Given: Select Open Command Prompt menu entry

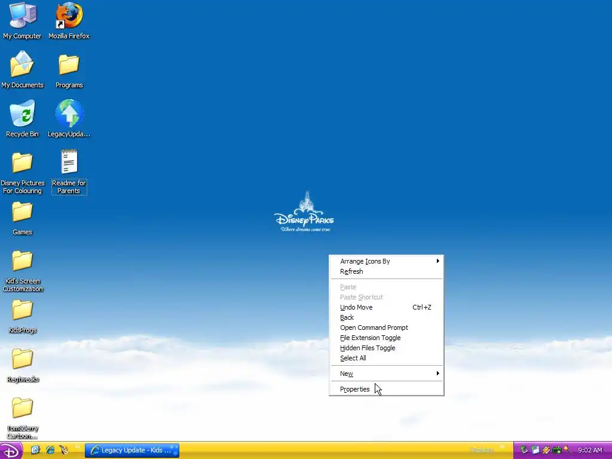Looking at the screenshot, I should pyautogui.click(x=387, y=328).
